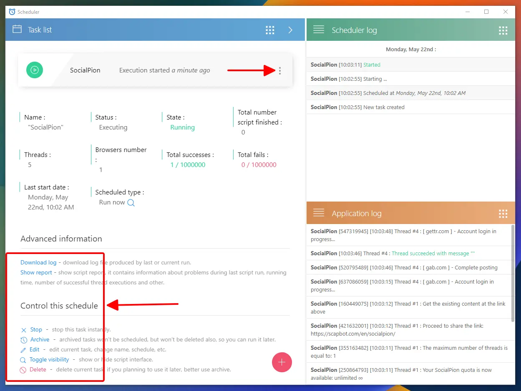Click the Application log scrollbar
Image resolution: width=521 pixels, height=391 pixels.
pyautogui.click(x=513, y=273)
